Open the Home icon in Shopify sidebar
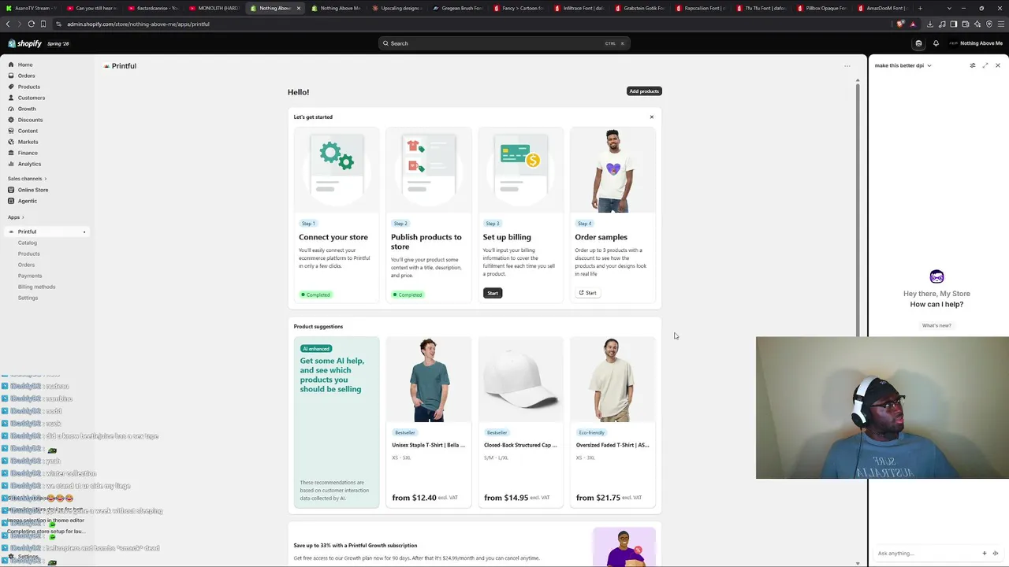1009x567 pixels. click(x=11, y=65)
